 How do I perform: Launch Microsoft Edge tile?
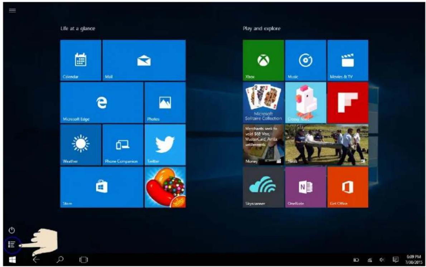coord(102,102)
